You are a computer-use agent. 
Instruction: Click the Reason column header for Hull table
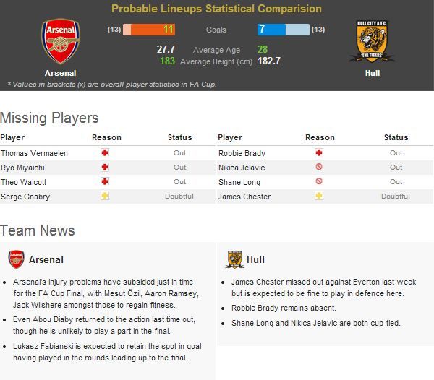click(320, 137)
